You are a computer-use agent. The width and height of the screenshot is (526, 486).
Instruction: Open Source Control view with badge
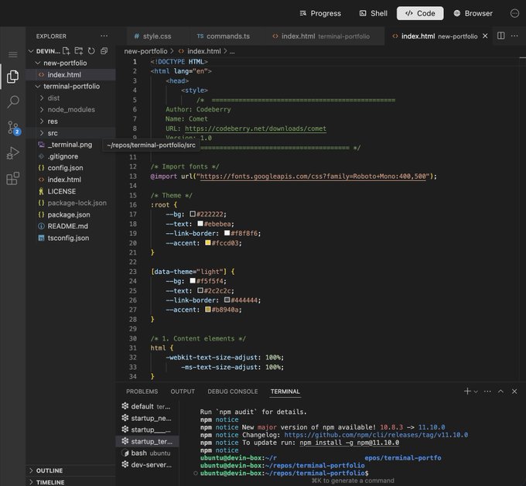(x=12, y=127)
